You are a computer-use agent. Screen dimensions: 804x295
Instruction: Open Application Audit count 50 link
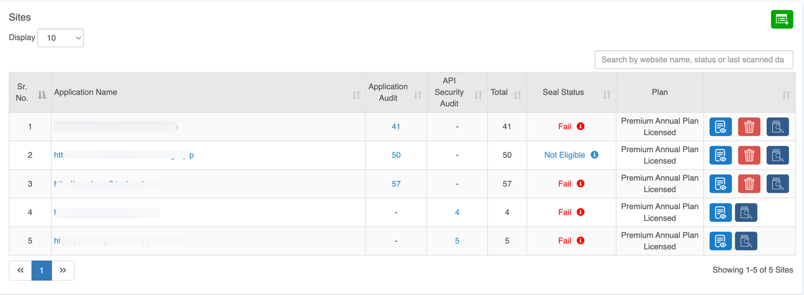click(x=396, y=155)
